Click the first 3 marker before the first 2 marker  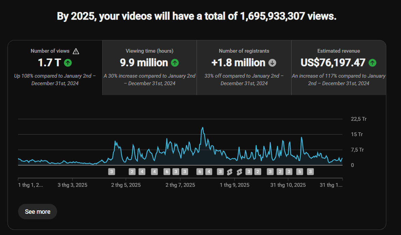(x=111, y=172)
